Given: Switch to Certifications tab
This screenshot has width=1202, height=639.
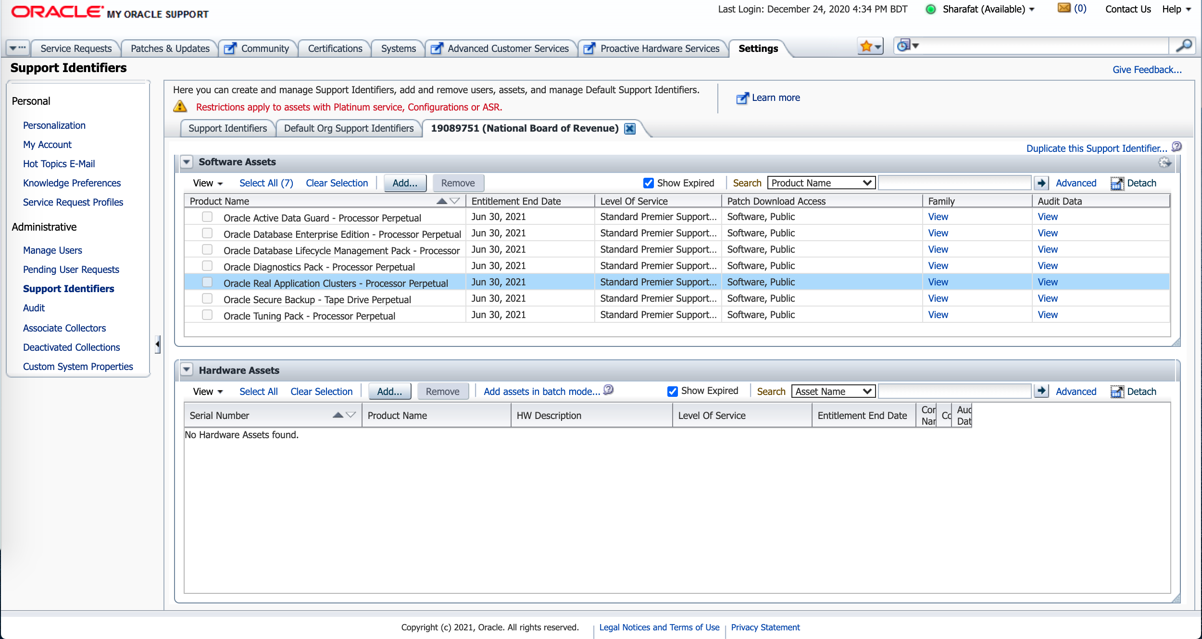Looking at the screenshot, I should point(335,49).
